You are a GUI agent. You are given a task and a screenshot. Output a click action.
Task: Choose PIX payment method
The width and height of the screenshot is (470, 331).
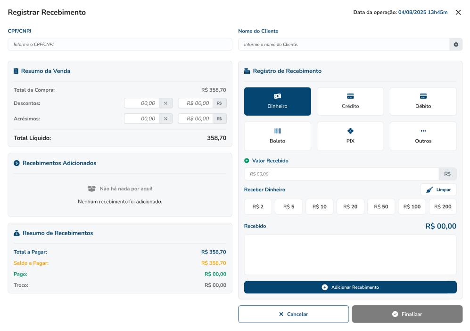click(350, 136)
